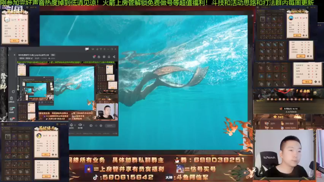This screenshot has height=182, width=324.
Task: Open the grid panel icon in stream header
Action: coord(104,57)
